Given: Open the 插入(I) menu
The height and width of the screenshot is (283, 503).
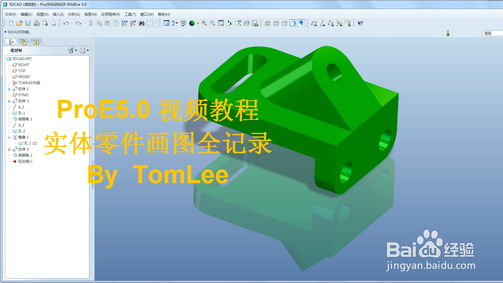Looking at the screenshot, I should click(x=58, y=15).
